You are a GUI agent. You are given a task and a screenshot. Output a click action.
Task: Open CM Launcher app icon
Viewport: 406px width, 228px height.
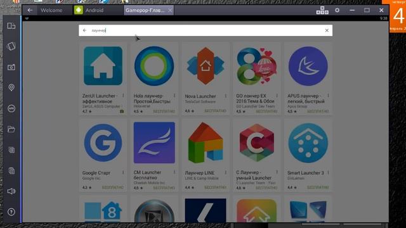click(x=154, y=142)
